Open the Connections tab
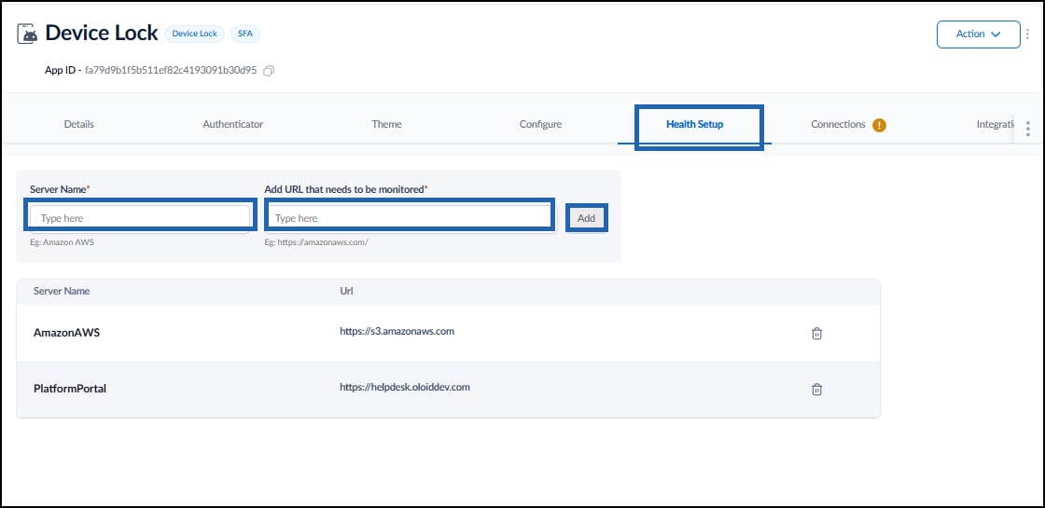Viewport: 1045px width, 508px height. pos(838,124)
